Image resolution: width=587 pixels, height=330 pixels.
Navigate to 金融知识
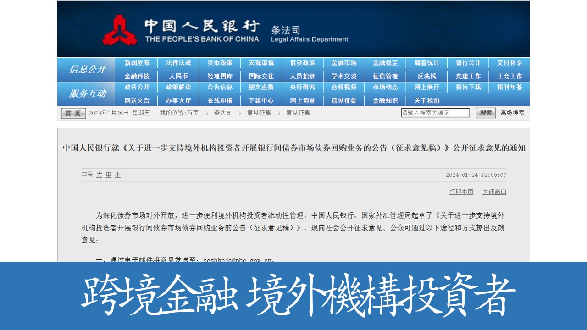pyautogui.click(x=385, y=100)
